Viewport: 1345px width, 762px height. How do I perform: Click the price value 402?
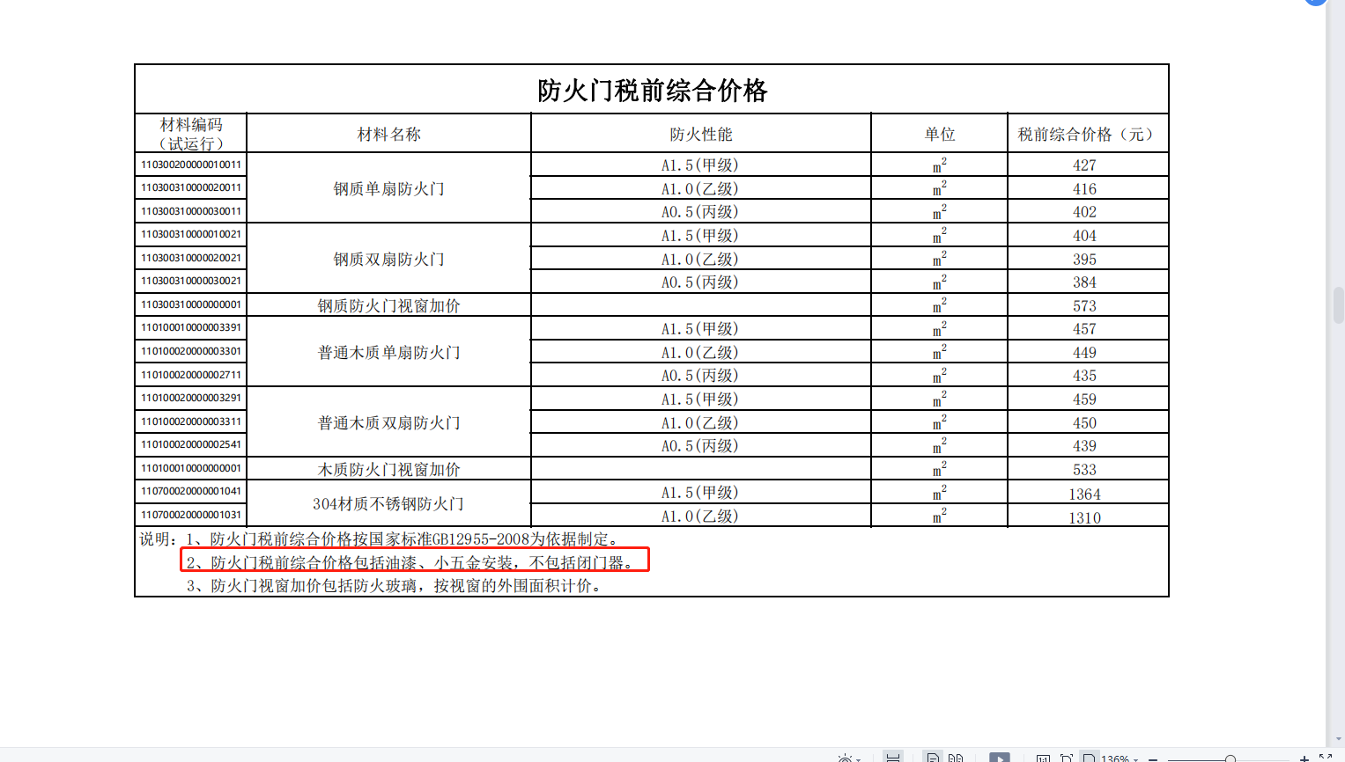pos(1084,212)
